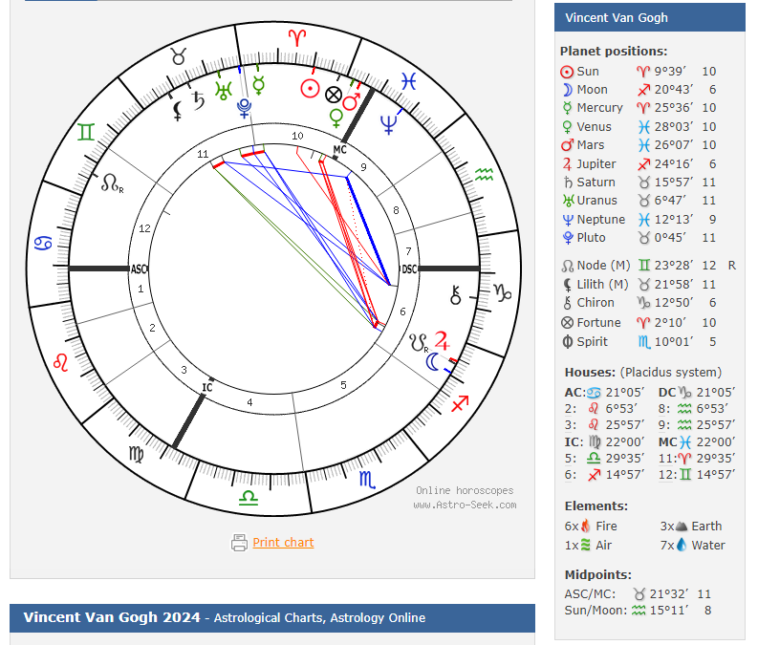Screen dimensions: 758x645
Task: Click the Pluto glyph in the chart wheel
Action: (244, 108)
